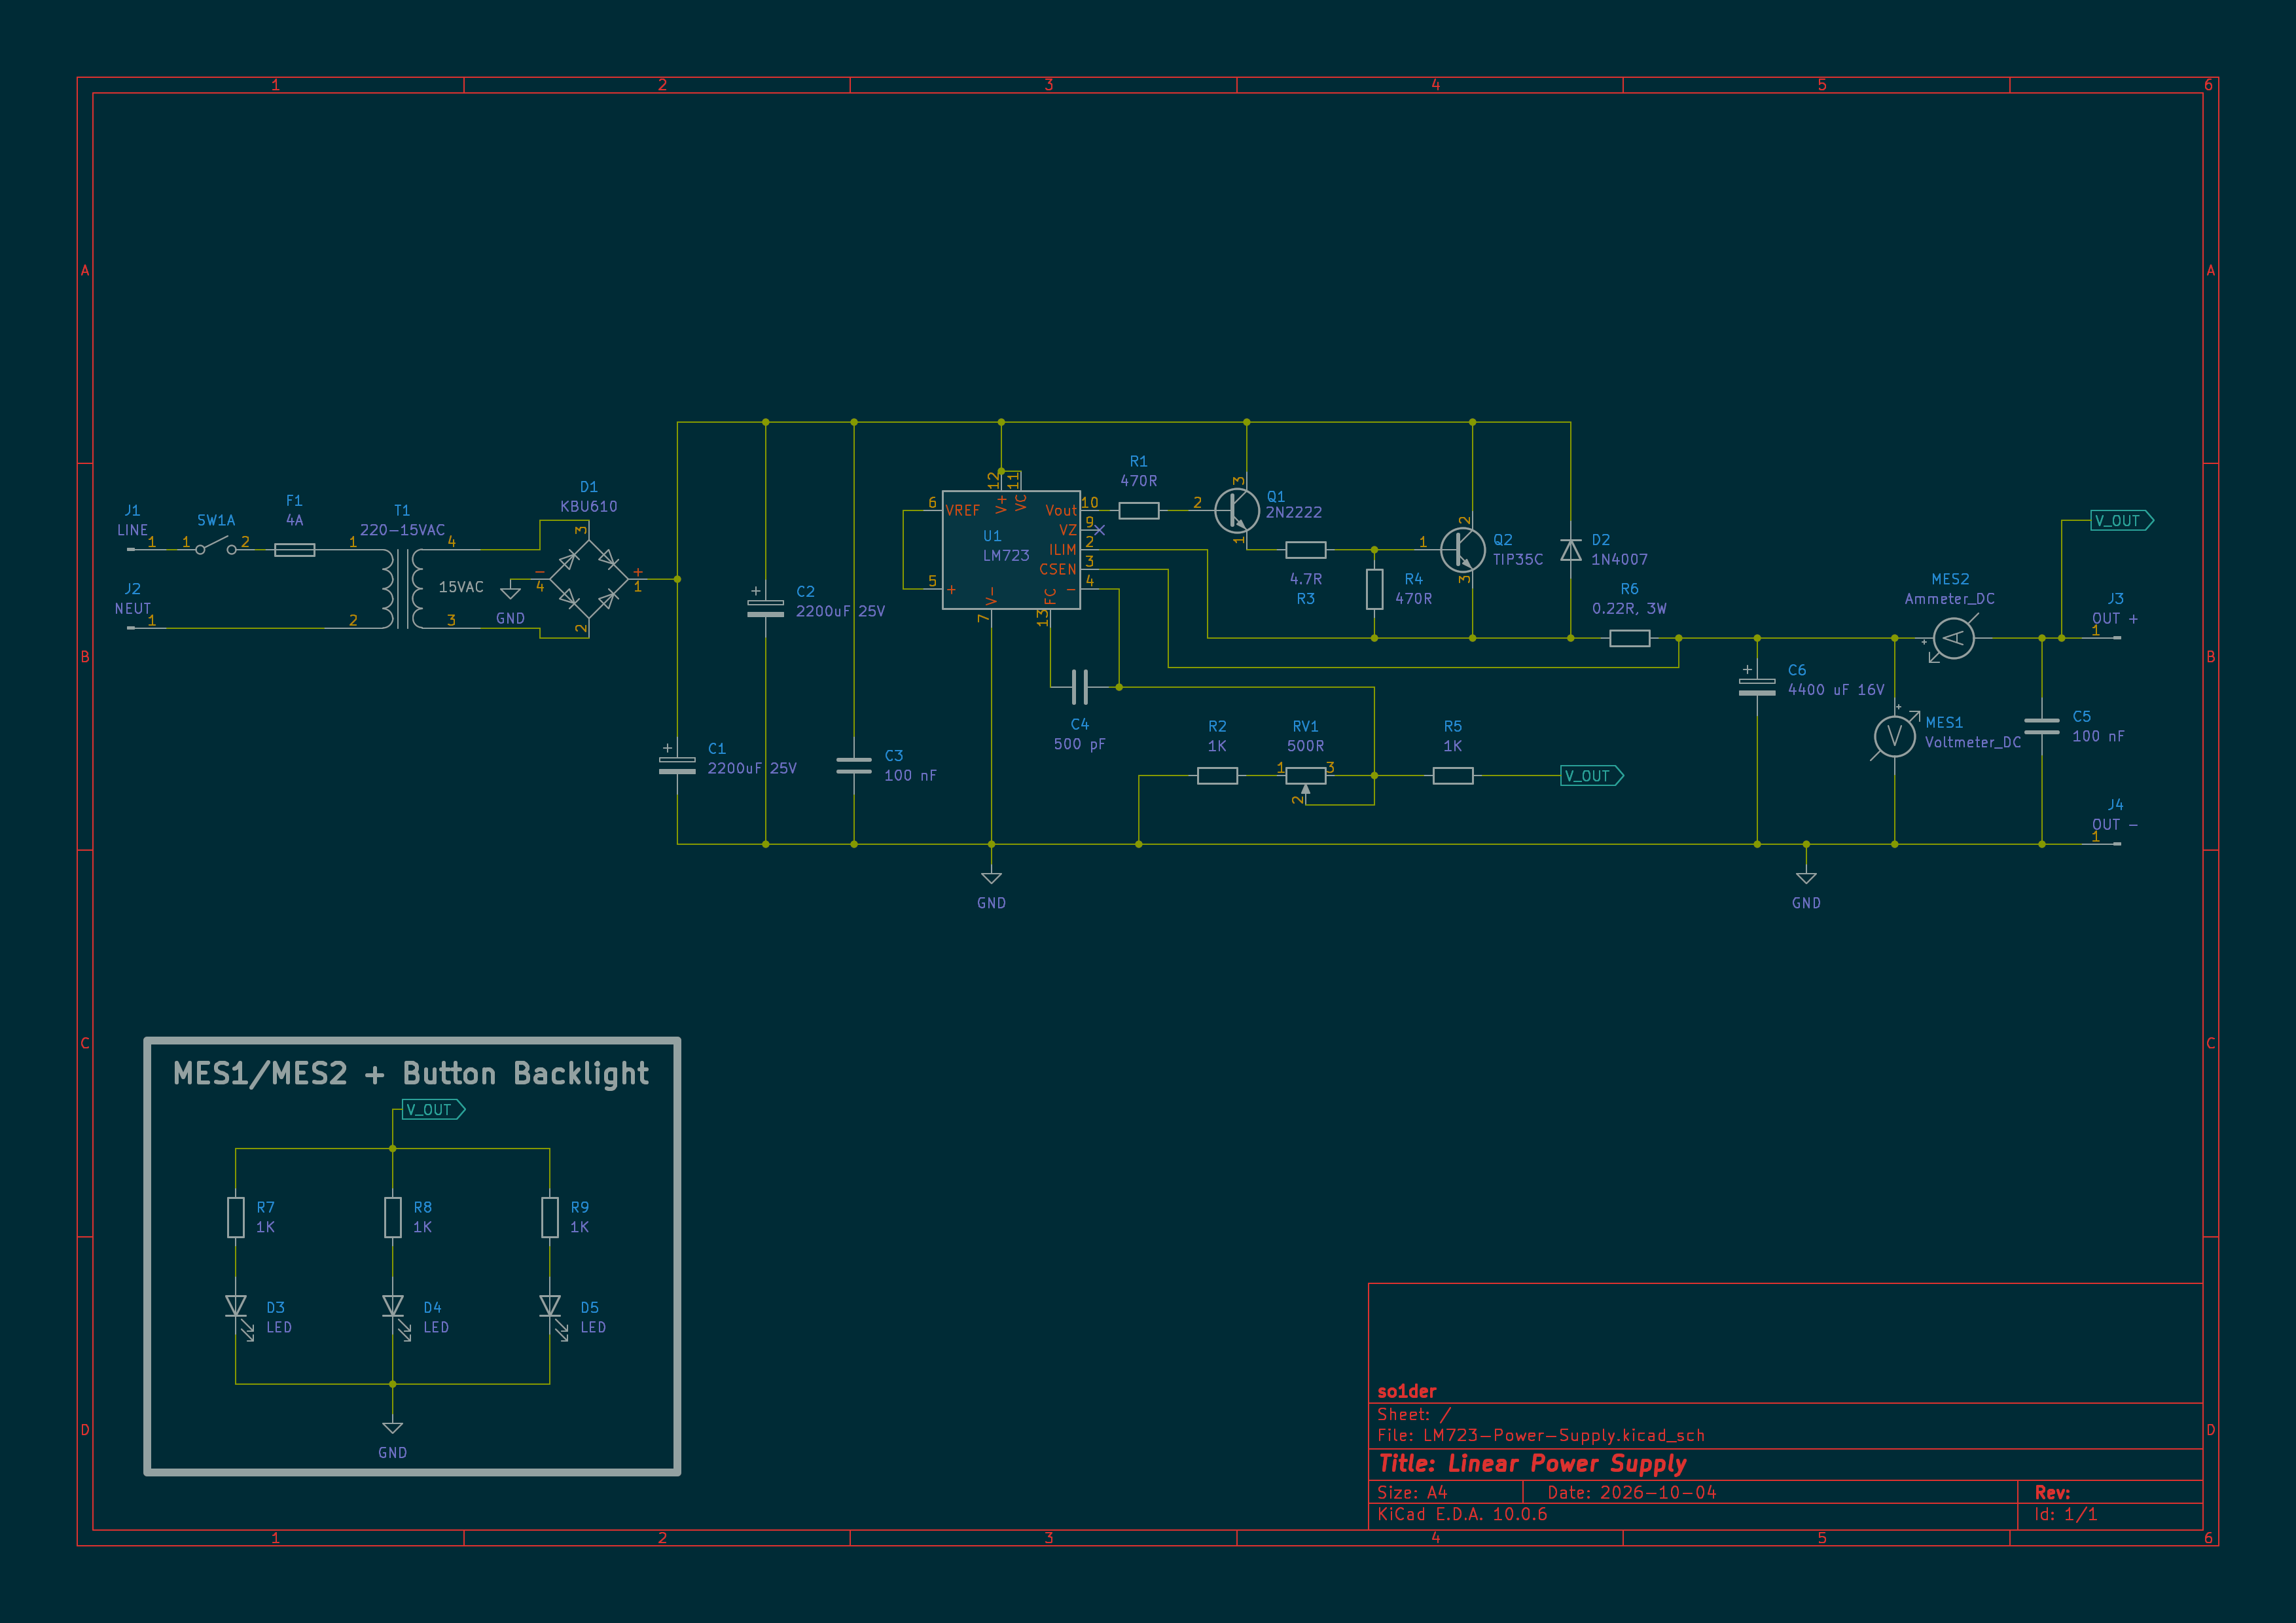Click the V_OUT label above J3
The image size is (2296, 1623).
[2122, 520]
